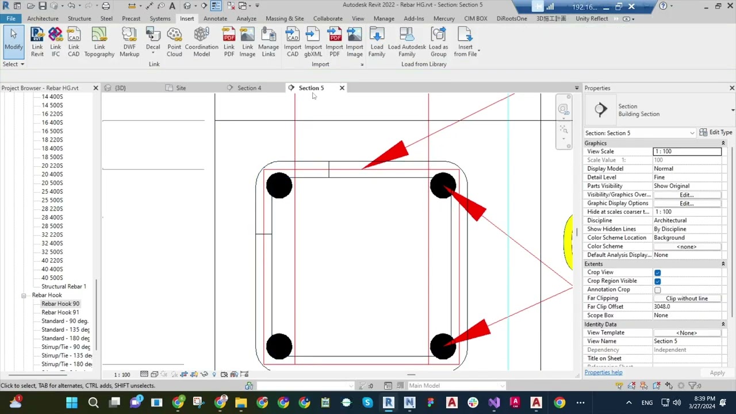Click the Print icon in quick access toolbar
The height and width of the screenshot is (414, 736).
click(x=106, y=6)
